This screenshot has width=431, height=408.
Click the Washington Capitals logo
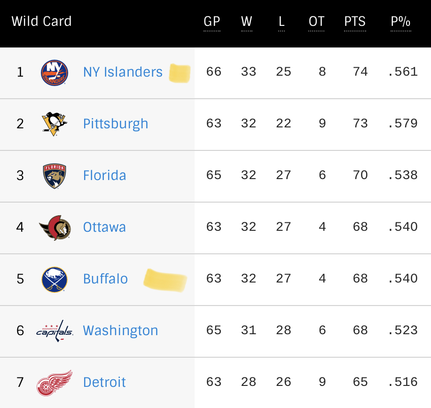click(x=55, y=331)
